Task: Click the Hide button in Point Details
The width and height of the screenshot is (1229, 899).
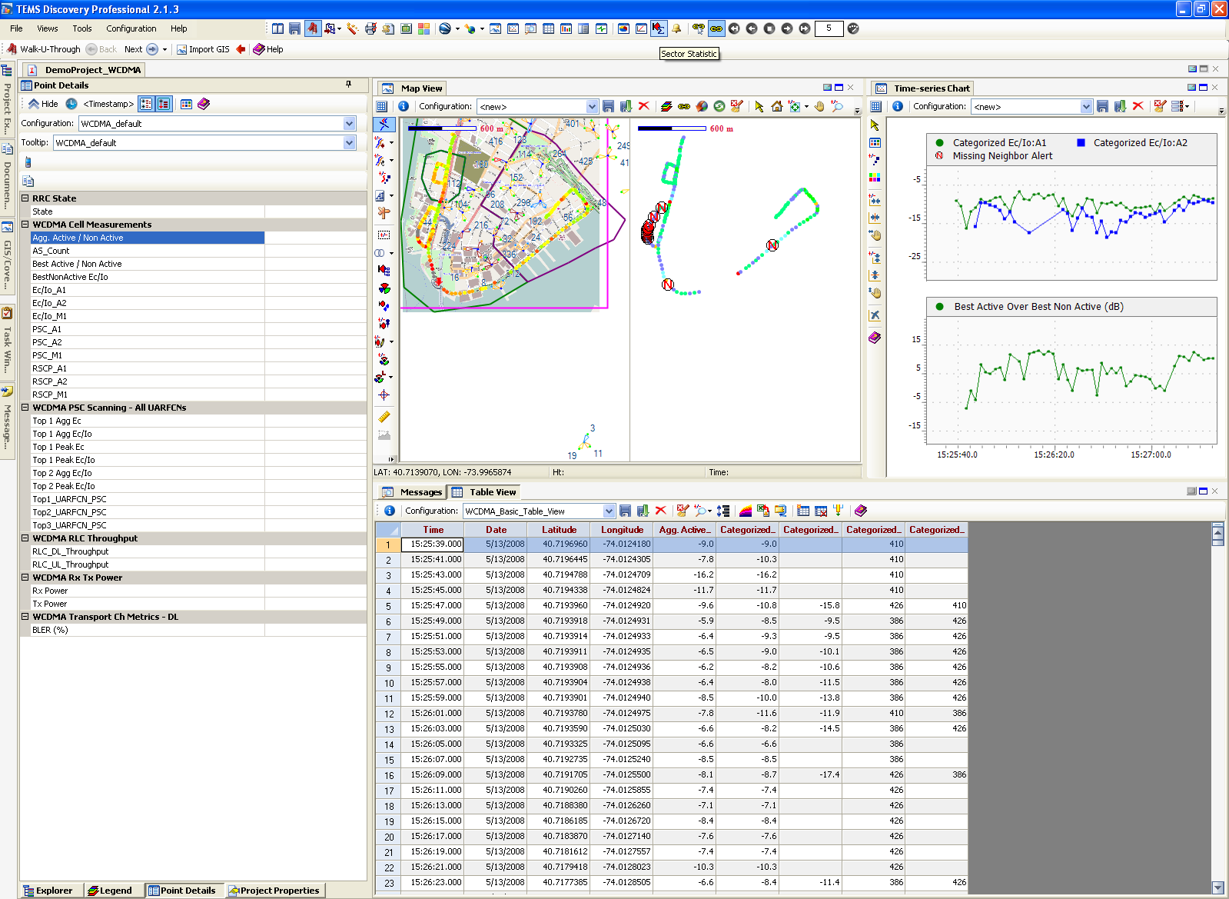Action: (x=43, y=104)
